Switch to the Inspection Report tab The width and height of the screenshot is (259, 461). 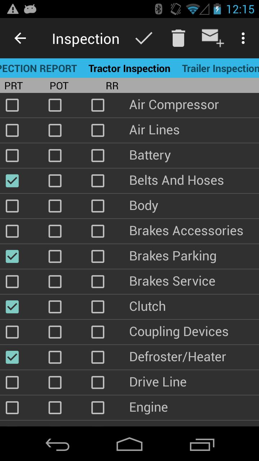(x=38, y=68)
